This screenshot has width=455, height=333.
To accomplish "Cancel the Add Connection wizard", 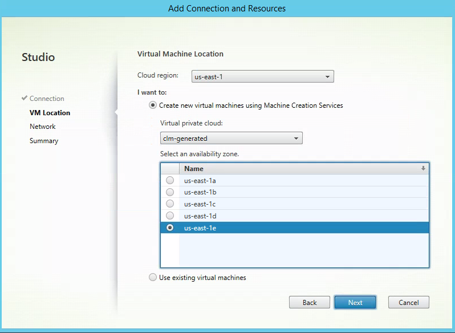I will (408, 303).
